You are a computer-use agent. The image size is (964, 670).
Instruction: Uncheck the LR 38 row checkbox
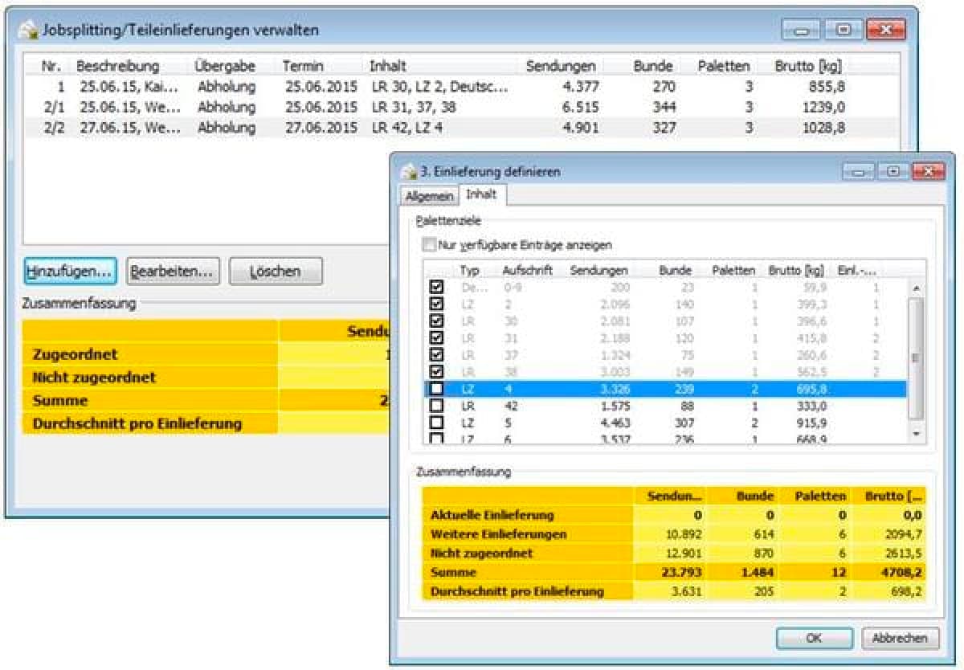(436, 371)
